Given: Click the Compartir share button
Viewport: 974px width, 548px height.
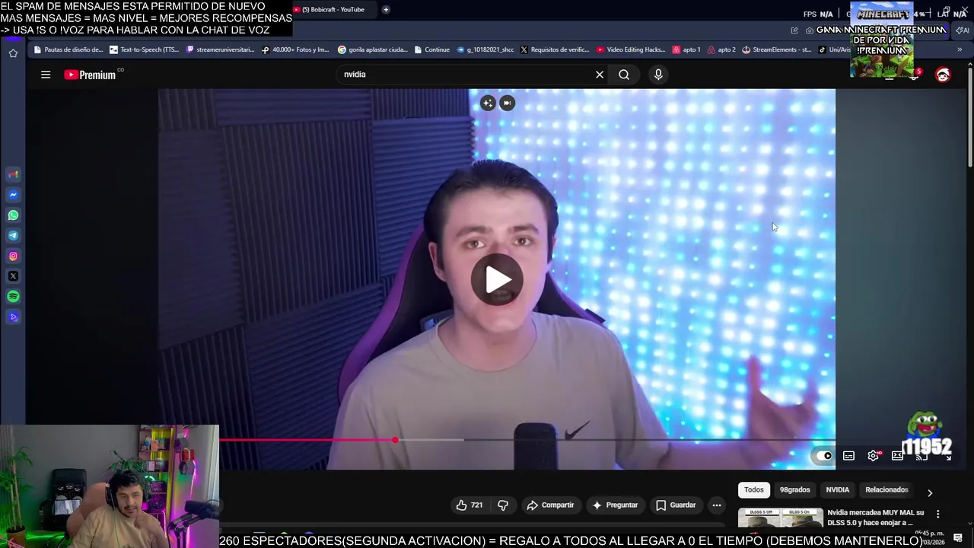Looking at the screenshot, I should click(x=550, y=505).
